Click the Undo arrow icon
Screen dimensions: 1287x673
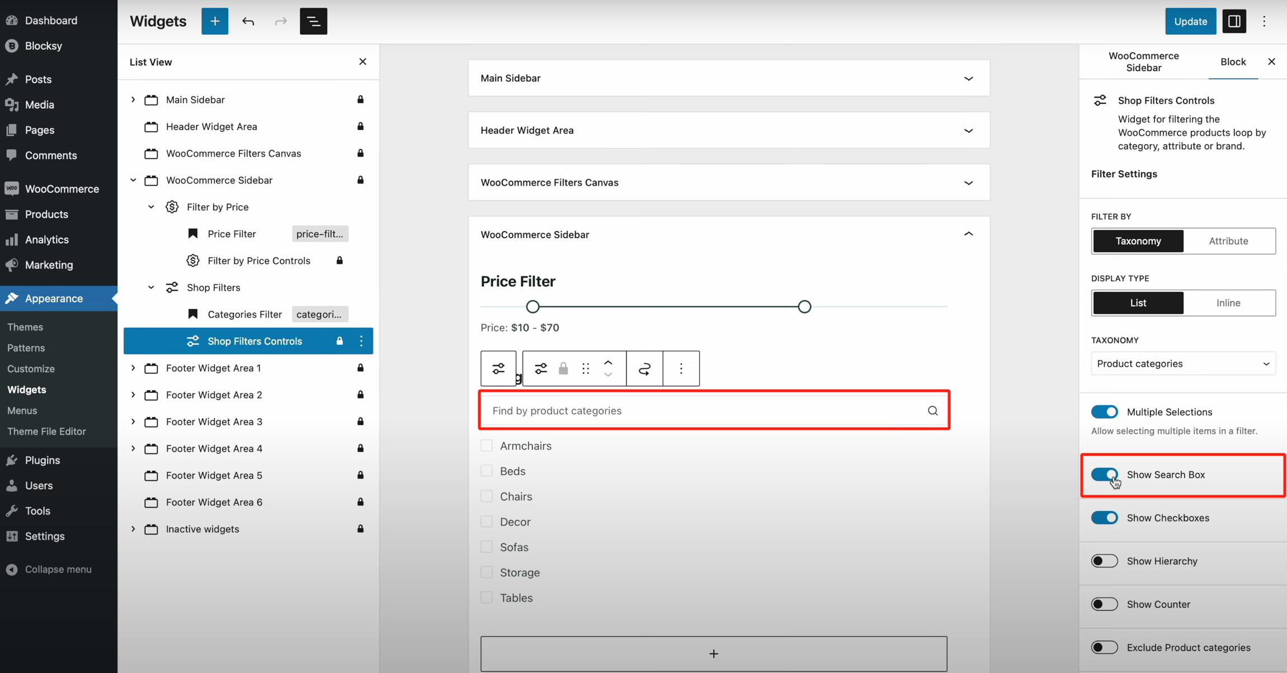(248, 21)
